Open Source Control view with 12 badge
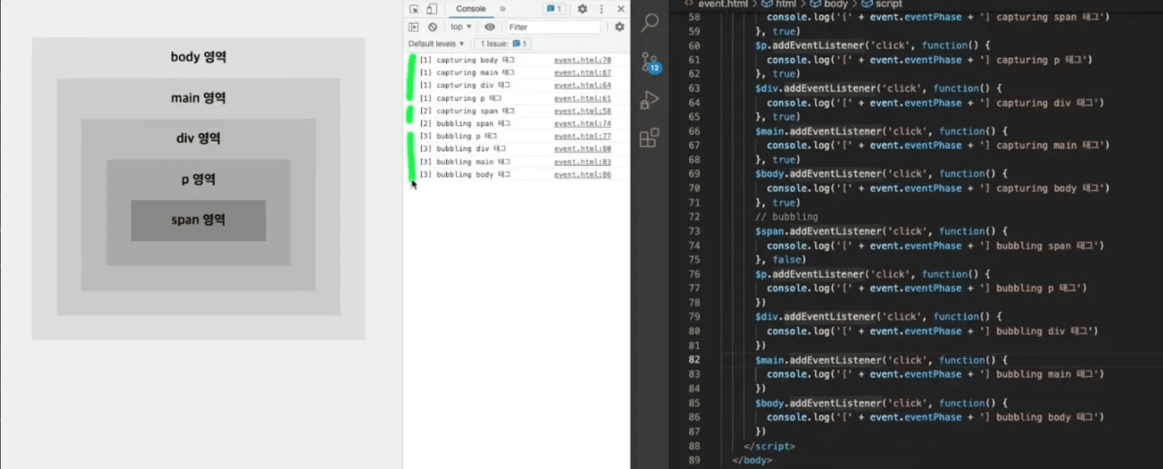The image size is (1163, 469). tap(650, 62)
